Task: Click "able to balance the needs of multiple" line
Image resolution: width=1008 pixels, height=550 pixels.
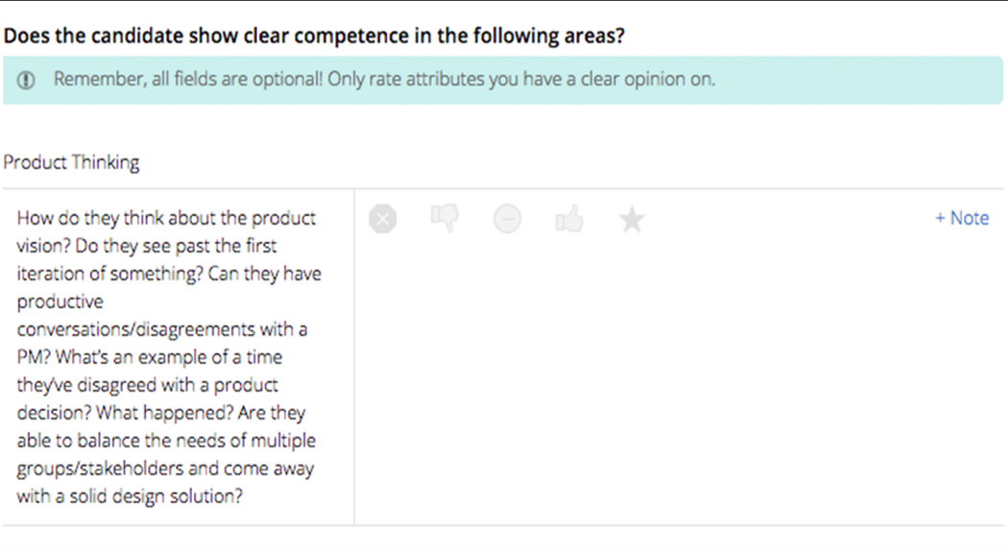Action: (x=166, y=441)
